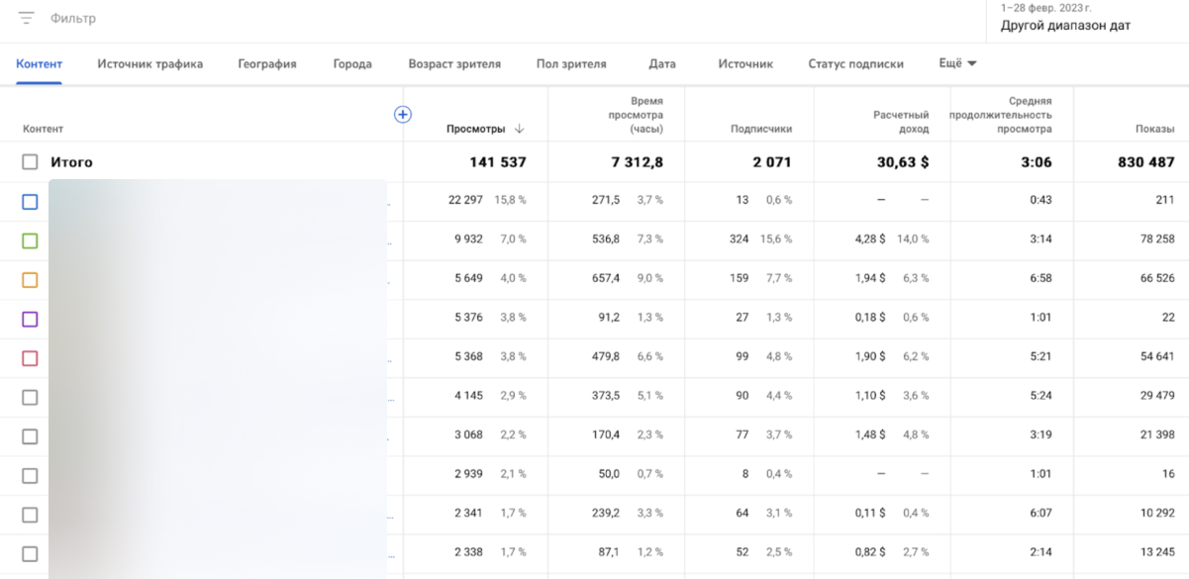
Task: Switch to the Дата tab
Action: click(x=662, y=64)
